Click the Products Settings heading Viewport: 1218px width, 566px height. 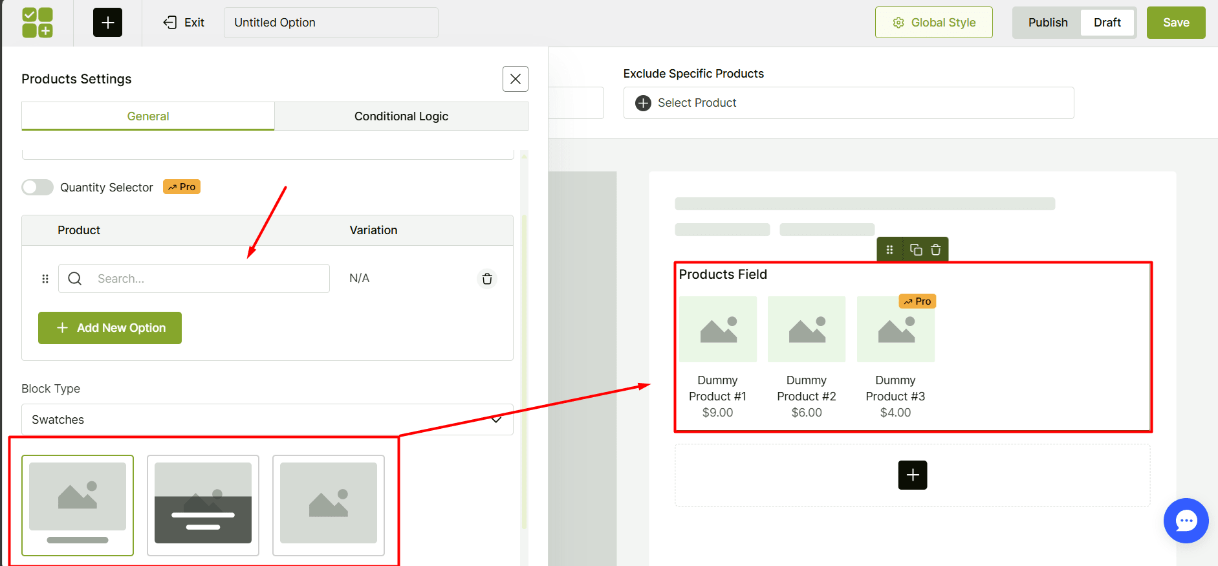(x=76, y=79)
